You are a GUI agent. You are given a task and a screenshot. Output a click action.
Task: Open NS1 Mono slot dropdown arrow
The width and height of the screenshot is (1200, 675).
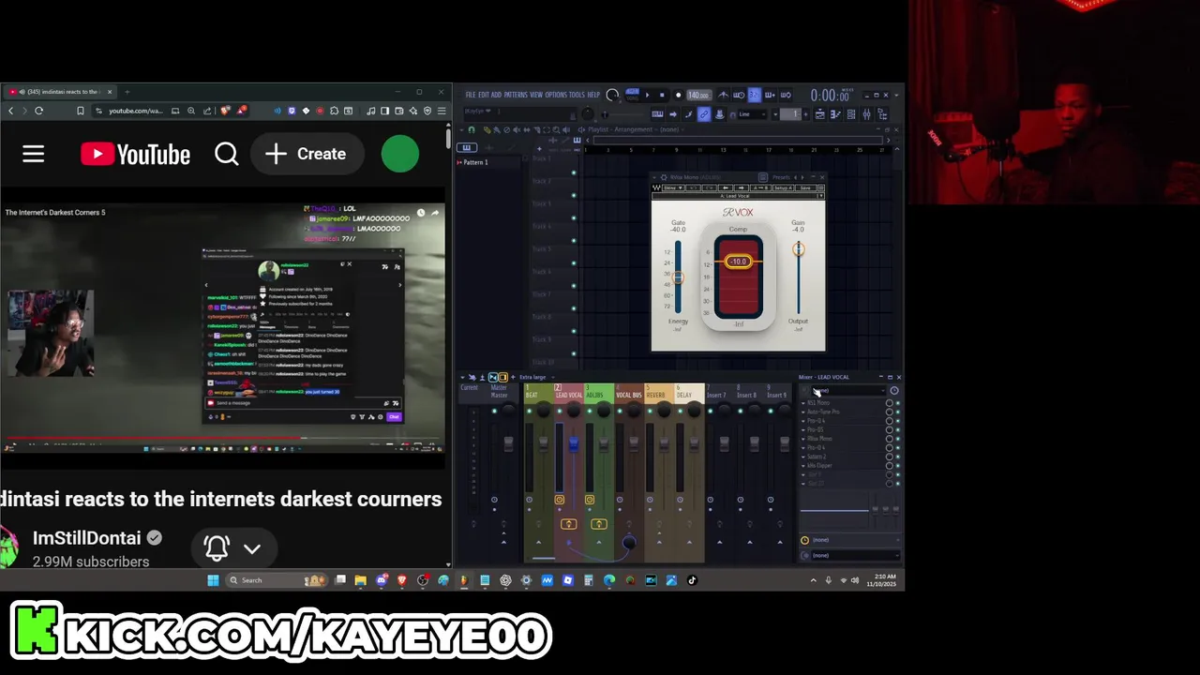coord(803,403)
